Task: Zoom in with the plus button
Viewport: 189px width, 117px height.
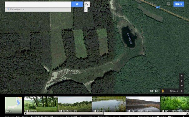Action: click(182, 81)
